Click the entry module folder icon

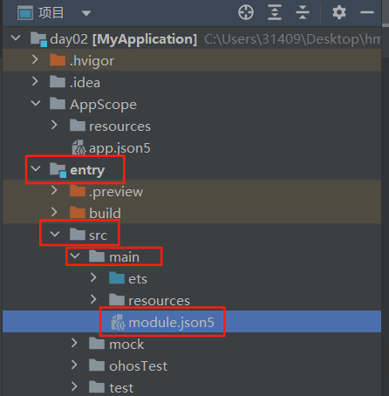click(x=58, y=170)
